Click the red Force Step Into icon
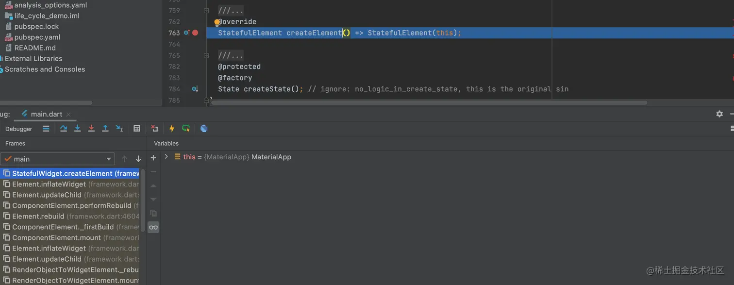This screenshot has width=734, height=285. (91, 129)
